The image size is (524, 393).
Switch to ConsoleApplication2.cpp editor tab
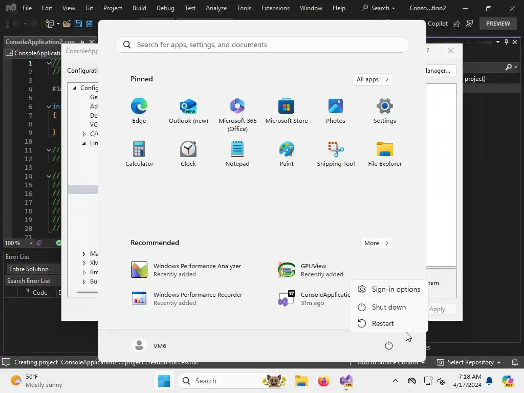[40, 42]
